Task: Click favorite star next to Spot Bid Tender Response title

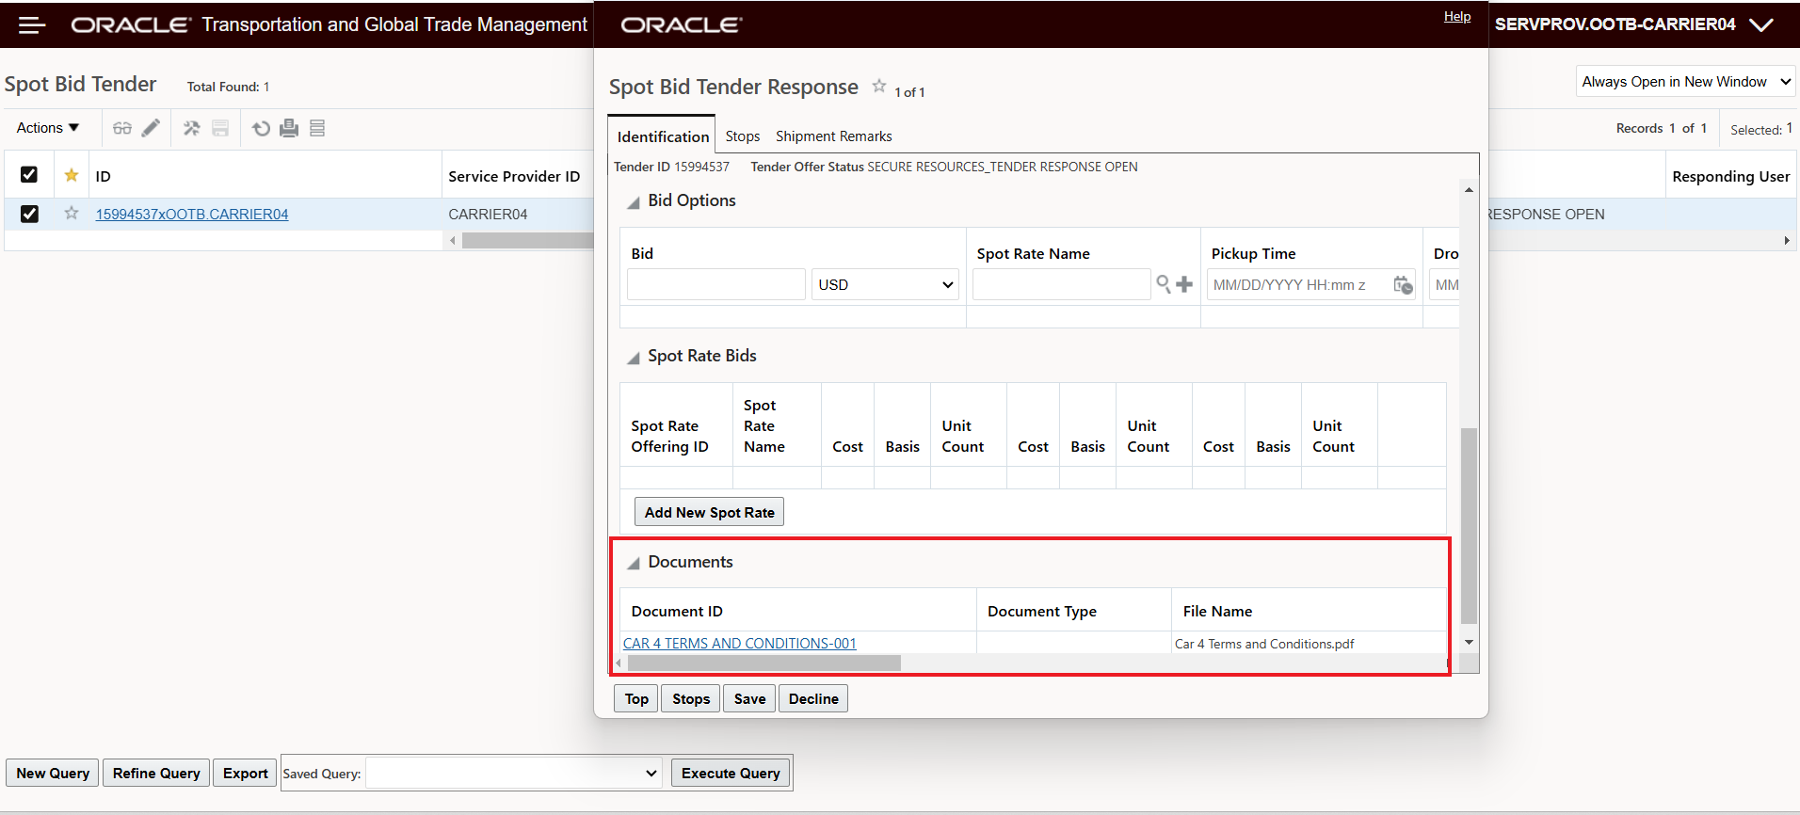Action: tap(879, 86)
